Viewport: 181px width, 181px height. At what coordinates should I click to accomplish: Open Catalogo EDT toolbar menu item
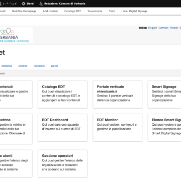72,11
